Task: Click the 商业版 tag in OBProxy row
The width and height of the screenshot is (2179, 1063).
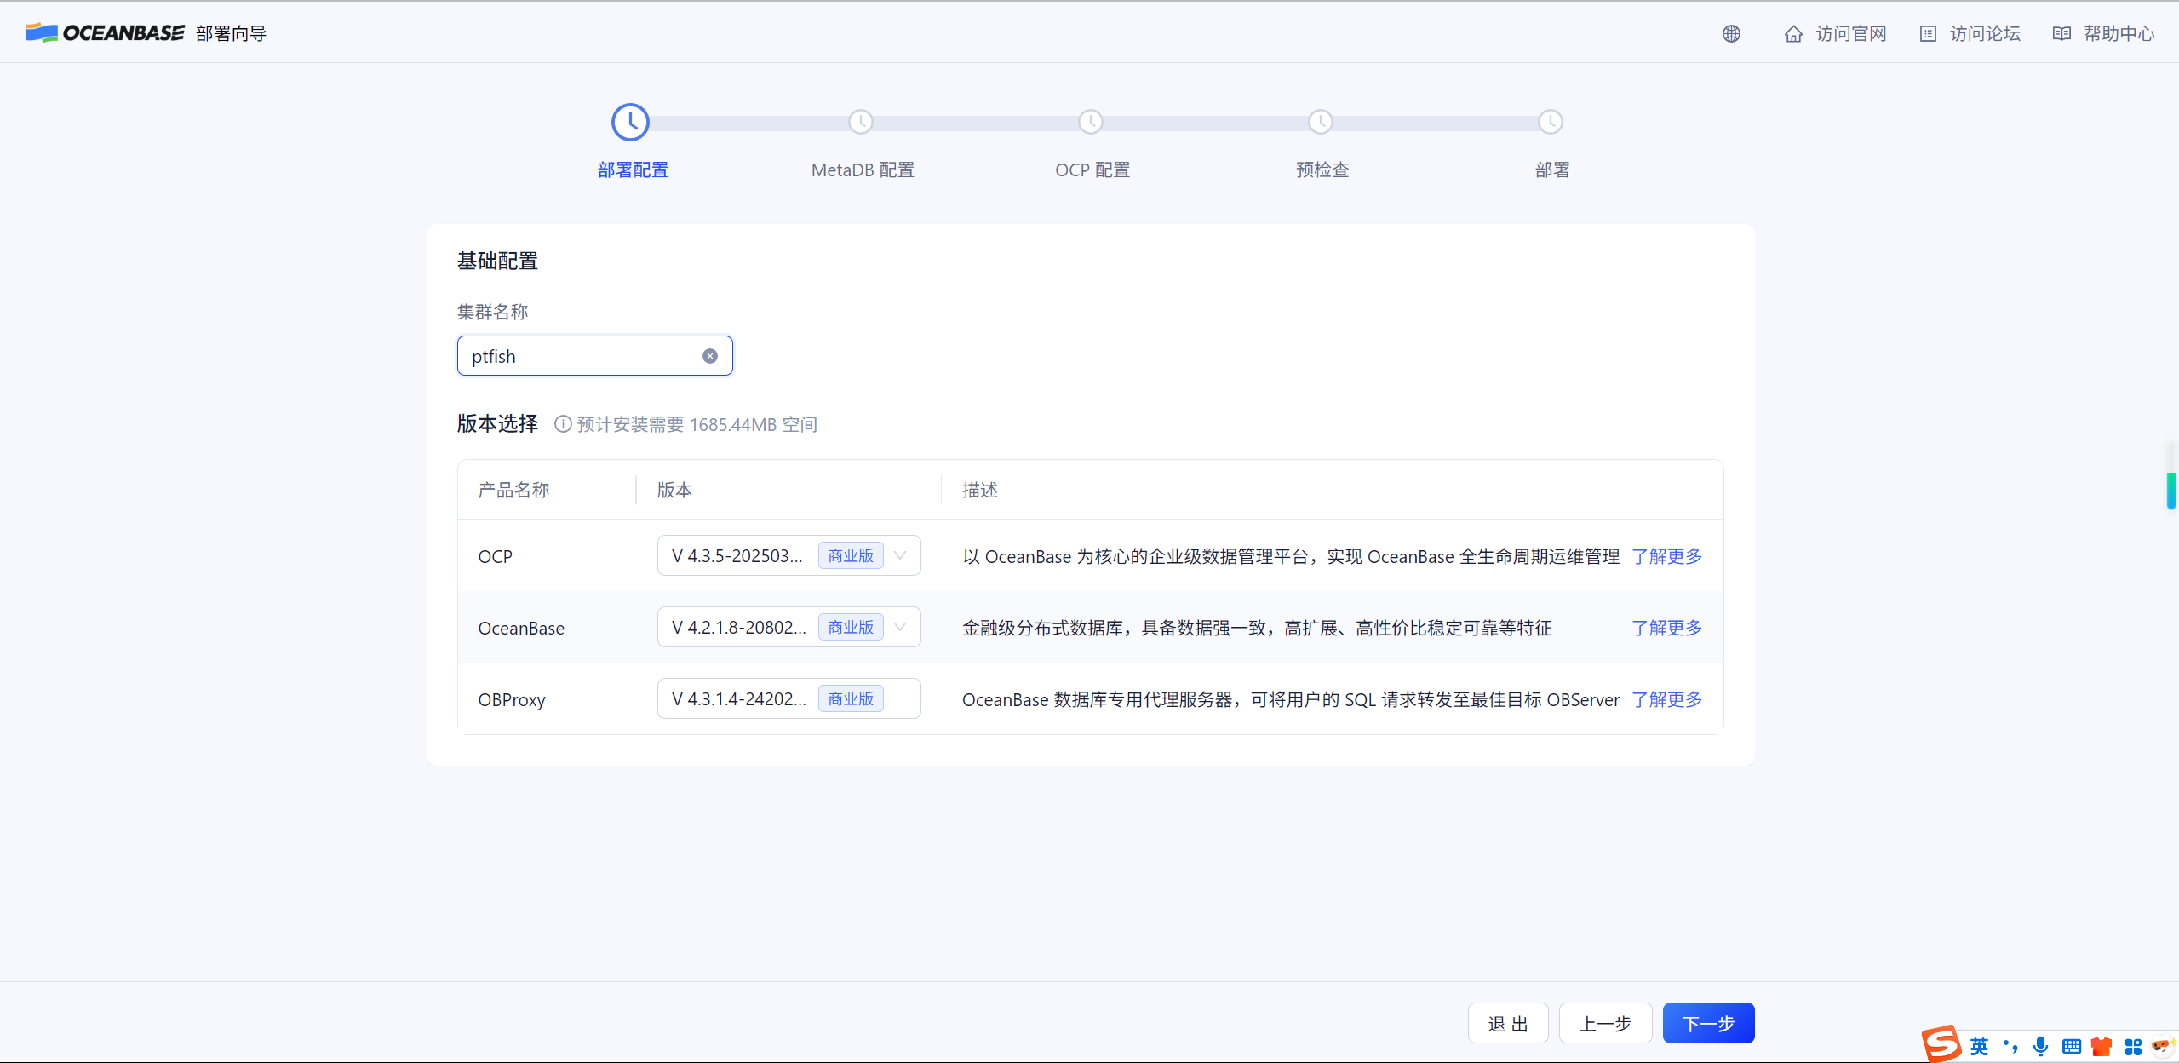Action: [x=851, y=698]
